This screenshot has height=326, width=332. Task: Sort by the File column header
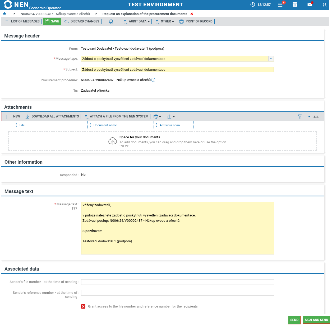[22, 125]
